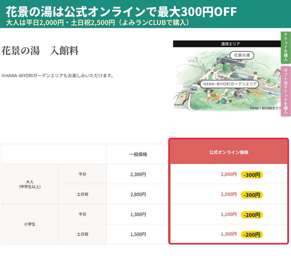This screenshot has width=291, height=261.
Task: Click the -200円 badge beside the red 1,300円
Action: pos(252,235)
